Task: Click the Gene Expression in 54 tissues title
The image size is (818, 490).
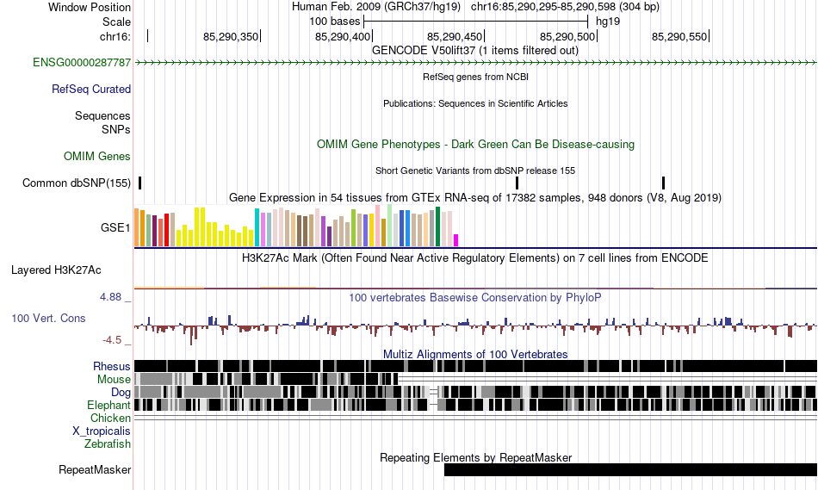Action: 475,198
